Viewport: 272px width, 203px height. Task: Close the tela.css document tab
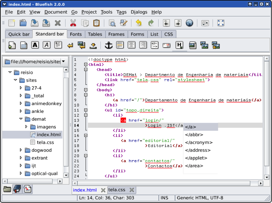click(x=132, y=190)
